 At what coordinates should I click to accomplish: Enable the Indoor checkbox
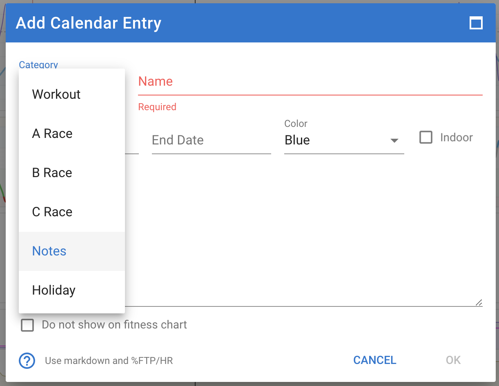(x=426, y=138)
